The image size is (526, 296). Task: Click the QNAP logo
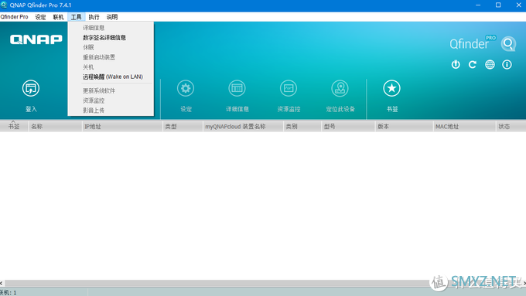(x=36, y=39)
